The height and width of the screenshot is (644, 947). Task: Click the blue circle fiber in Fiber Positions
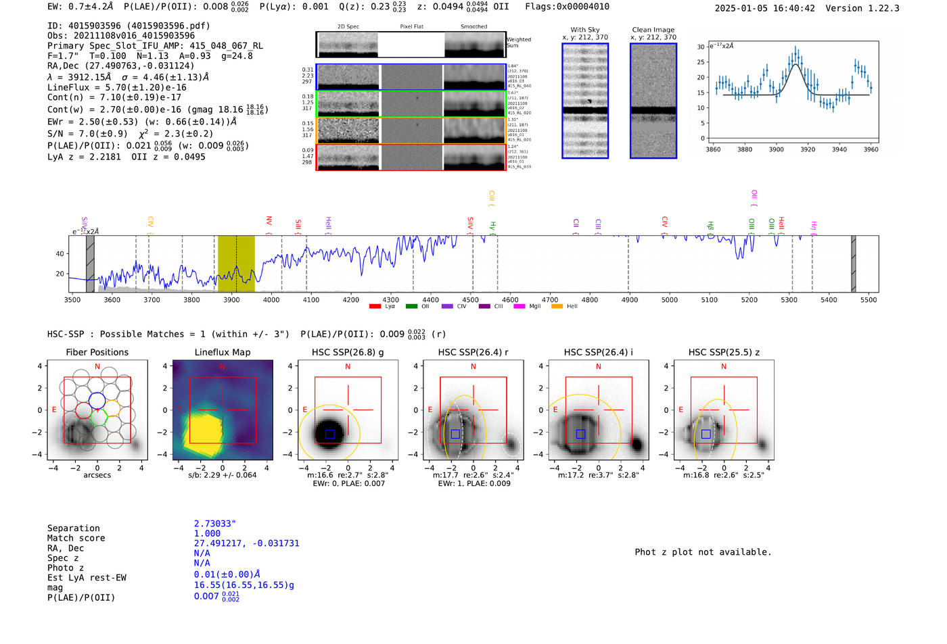click(x=97, y=400)
